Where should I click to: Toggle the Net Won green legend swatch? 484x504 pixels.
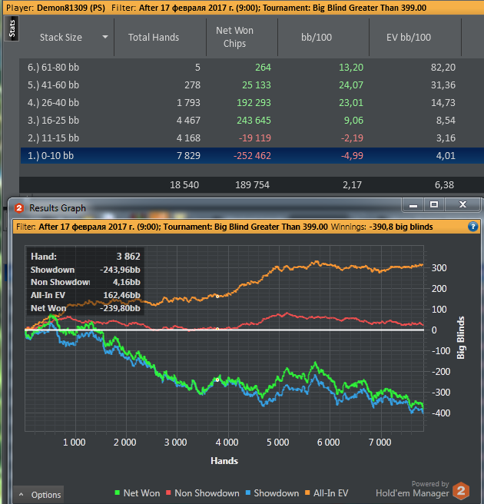117,492
